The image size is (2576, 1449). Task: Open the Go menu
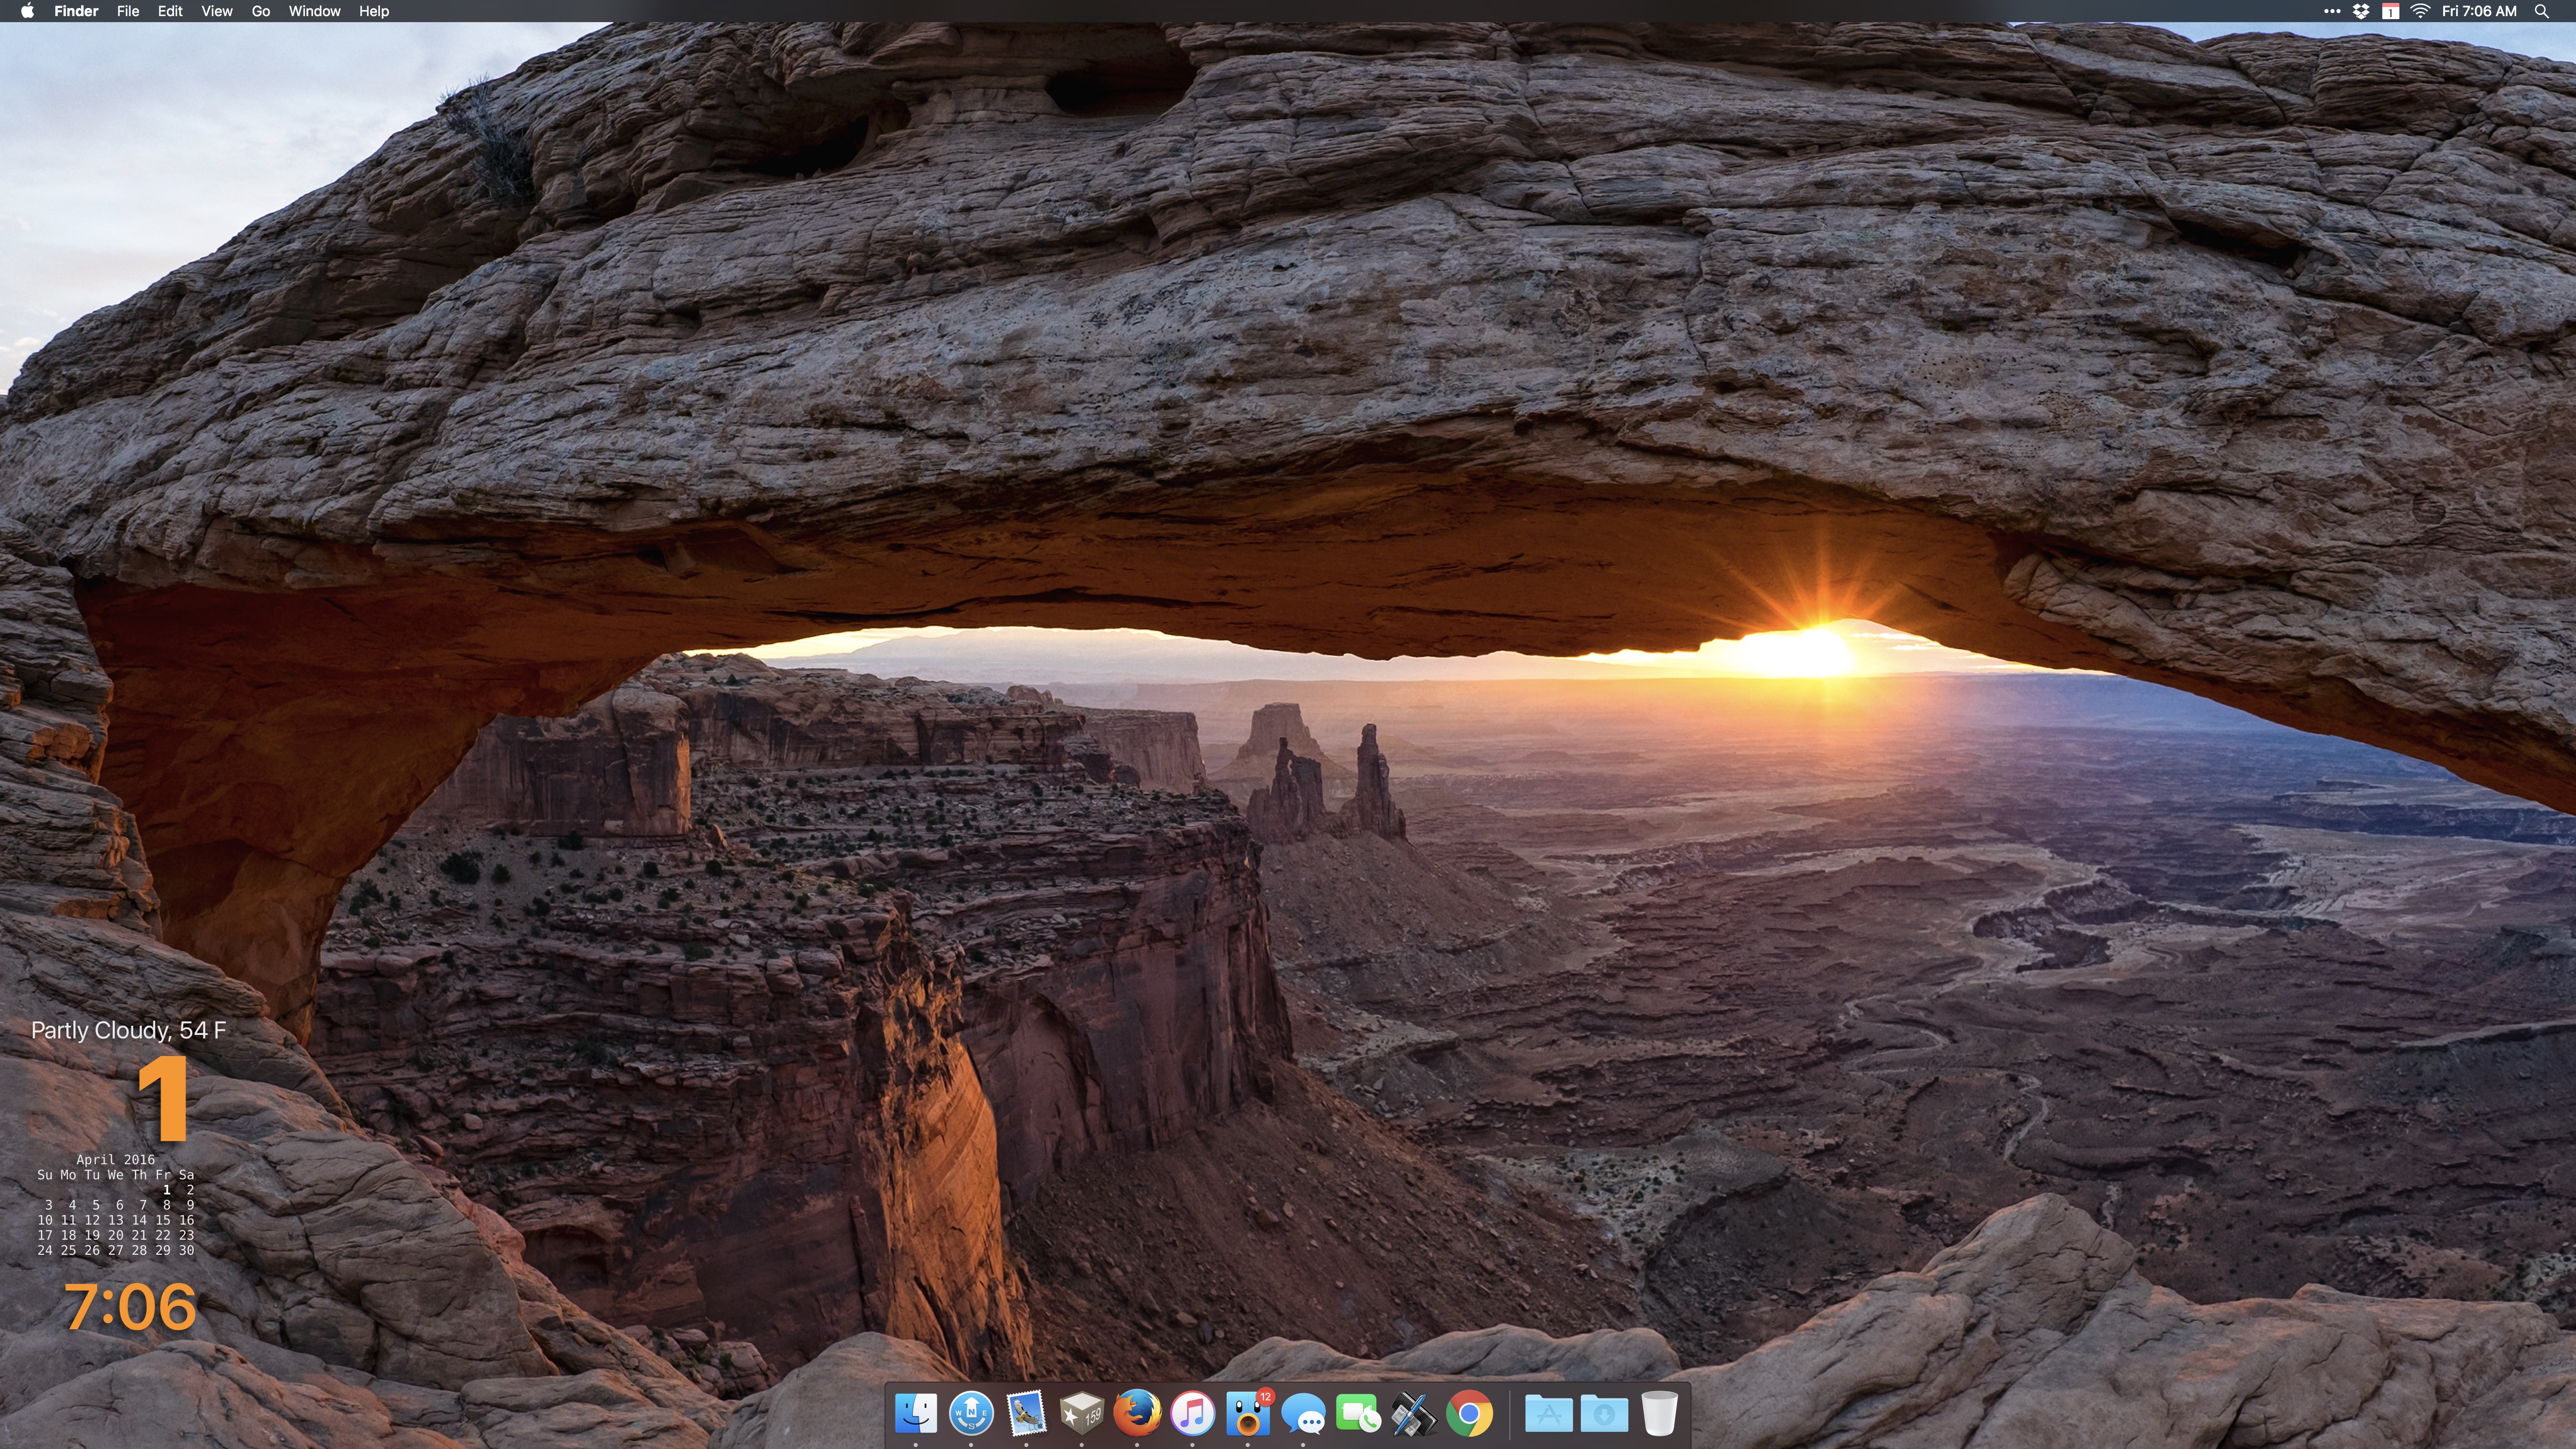(x=260, y=11)
